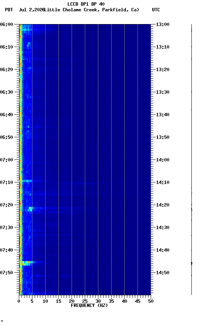The image size is (208, 325).
Task: Click the 14:40 UTC time label
Action: coord(163,251)
